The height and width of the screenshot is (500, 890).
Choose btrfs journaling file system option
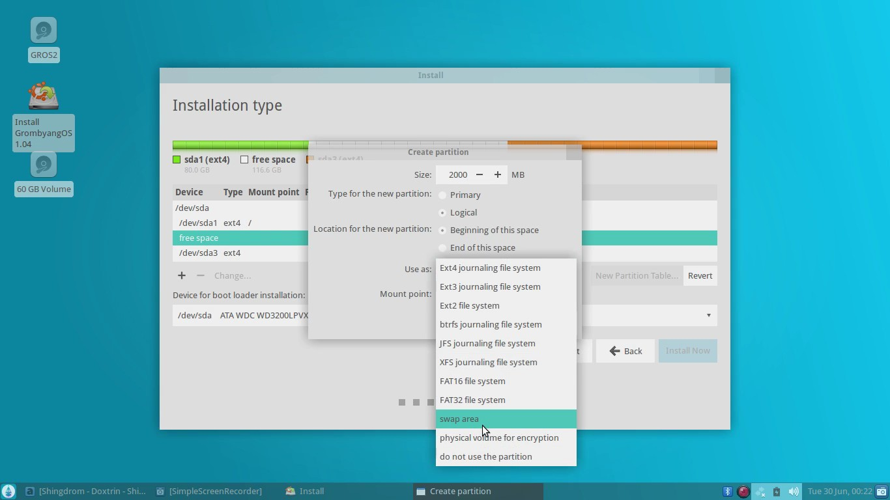(x=506, y=325)
